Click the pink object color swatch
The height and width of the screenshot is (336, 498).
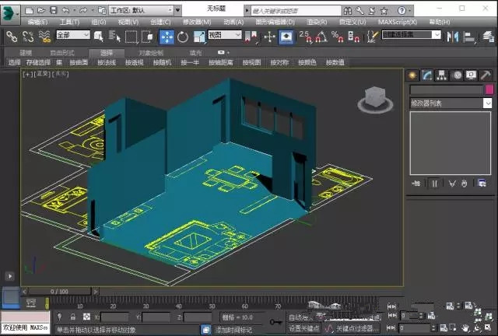[489, 89]
